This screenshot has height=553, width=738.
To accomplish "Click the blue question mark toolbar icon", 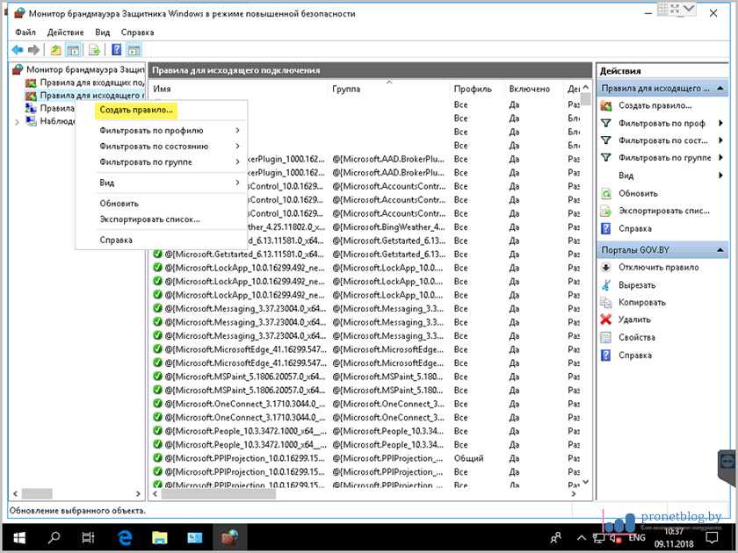I will [116, 50].
